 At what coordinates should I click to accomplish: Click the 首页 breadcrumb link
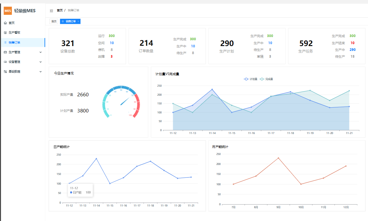click(60, 10)
